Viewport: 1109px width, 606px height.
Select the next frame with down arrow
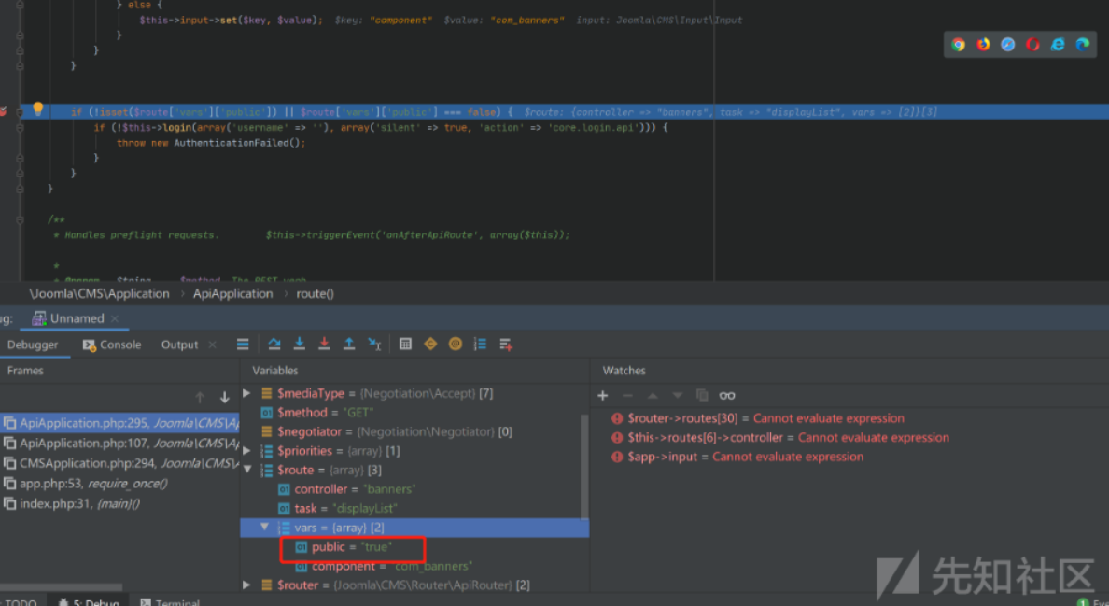224,398
